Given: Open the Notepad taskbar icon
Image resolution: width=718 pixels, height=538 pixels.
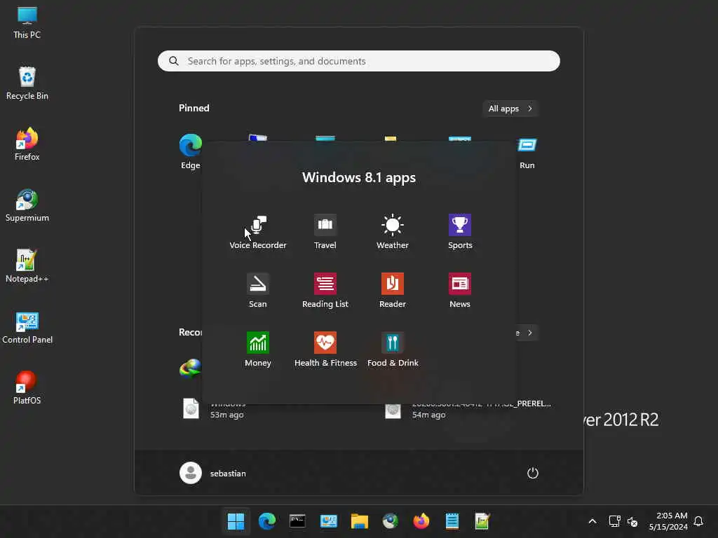Looking at the screenshot, I should pos(452,521).
